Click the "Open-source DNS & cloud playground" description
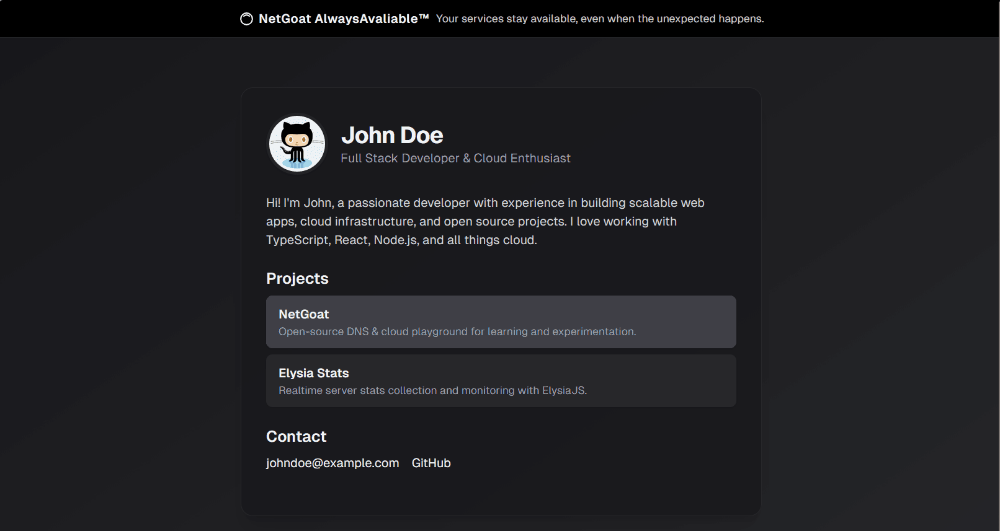 [x=457, y=331]
